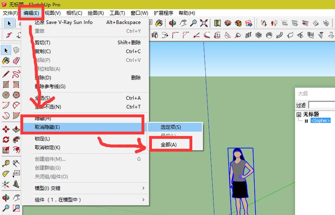Click the Add Location map icon
The width and height of the screenshot is (335, 215).
click(217, 23)
